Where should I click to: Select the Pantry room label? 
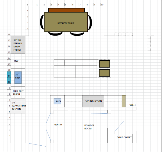click(x=58, y=125)
